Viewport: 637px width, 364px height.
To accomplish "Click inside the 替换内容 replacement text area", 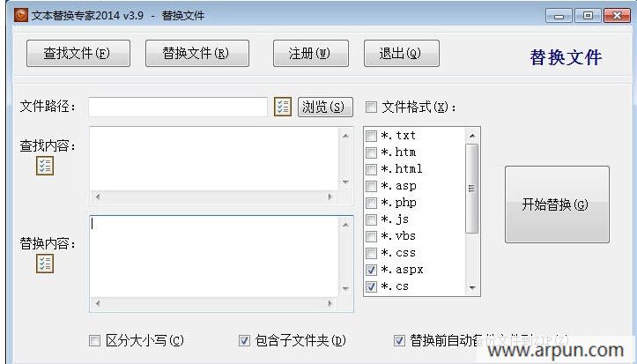I will 214,256.
